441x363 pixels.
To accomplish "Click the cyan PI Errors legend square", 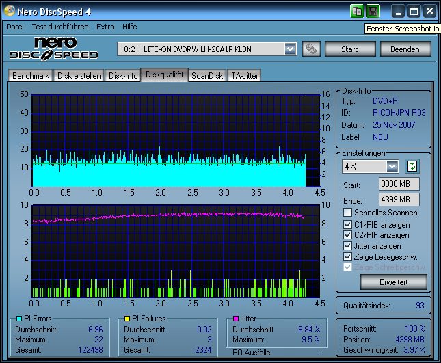I will pyautogui.click(x=18, y=319).
